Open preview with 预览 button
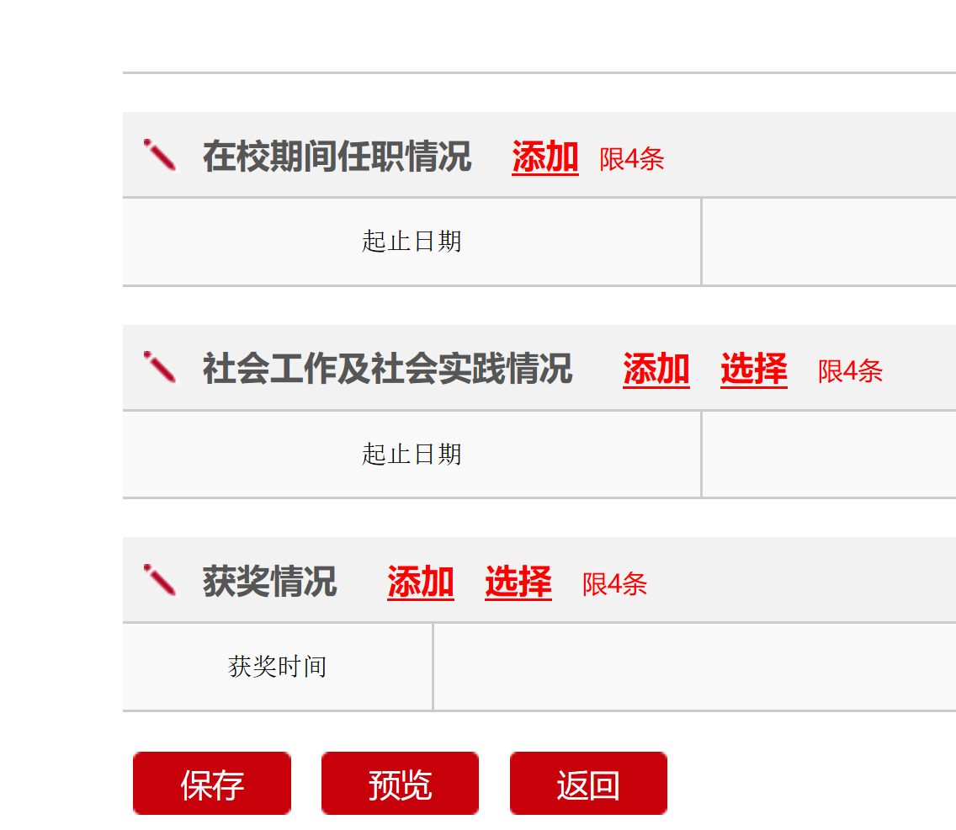 click(400, 783)
